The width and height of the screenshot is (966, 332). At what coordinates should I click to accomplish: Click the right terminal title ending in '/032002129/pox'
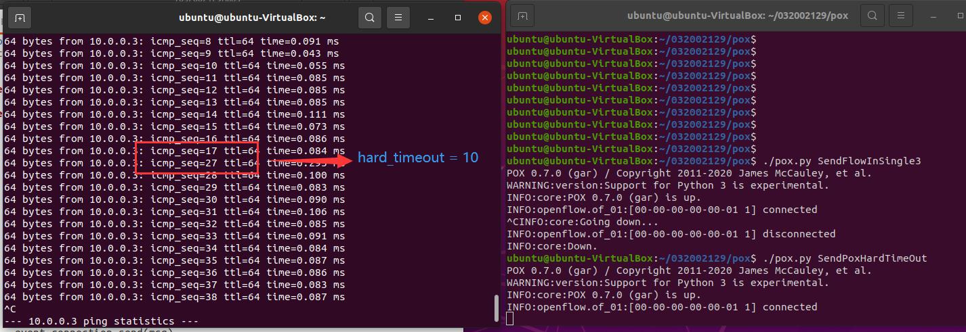[737, 16]
